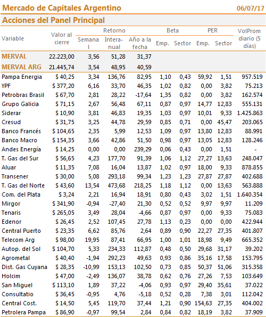Click T. Gas del Norte interanual 473,68

117,185
